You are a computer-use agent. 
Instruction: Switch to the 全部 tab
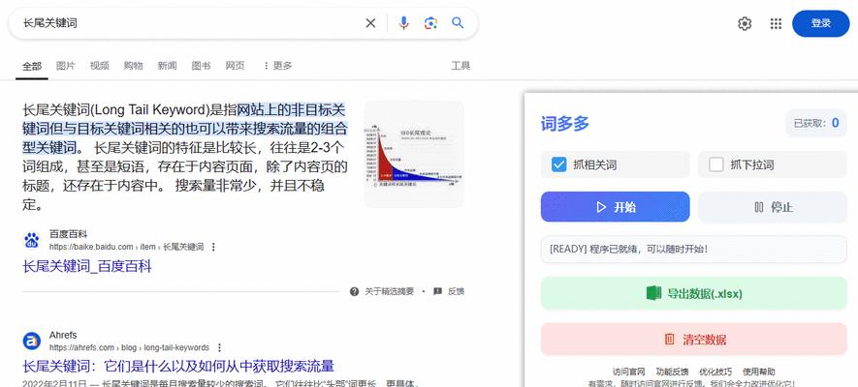32,66
